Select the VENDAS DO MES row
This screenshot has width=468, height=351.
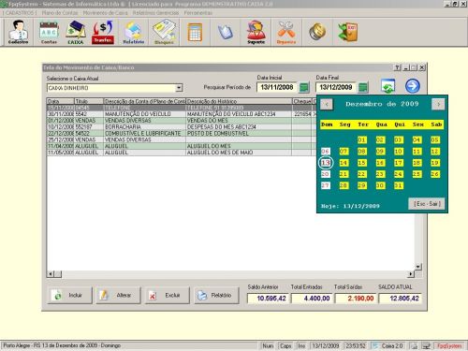[x=182, y=121]
